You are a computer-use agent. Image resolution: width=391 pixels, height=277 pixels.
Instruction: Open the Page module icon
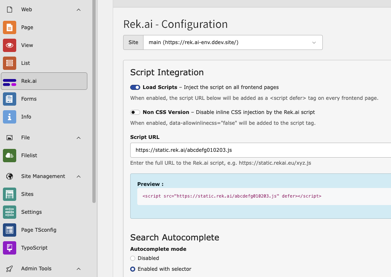10,27
